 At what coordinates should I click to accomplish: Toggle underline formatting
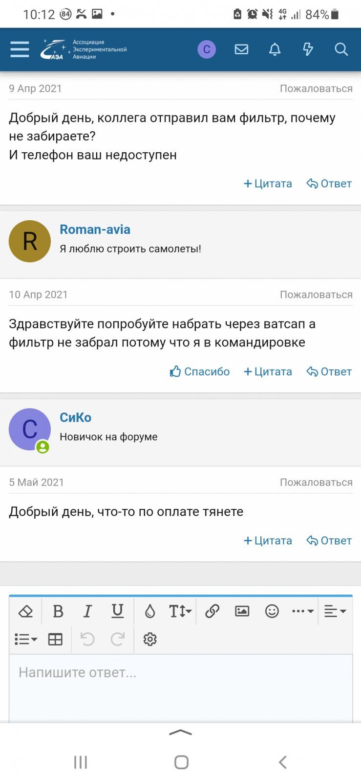click(117, 611)
